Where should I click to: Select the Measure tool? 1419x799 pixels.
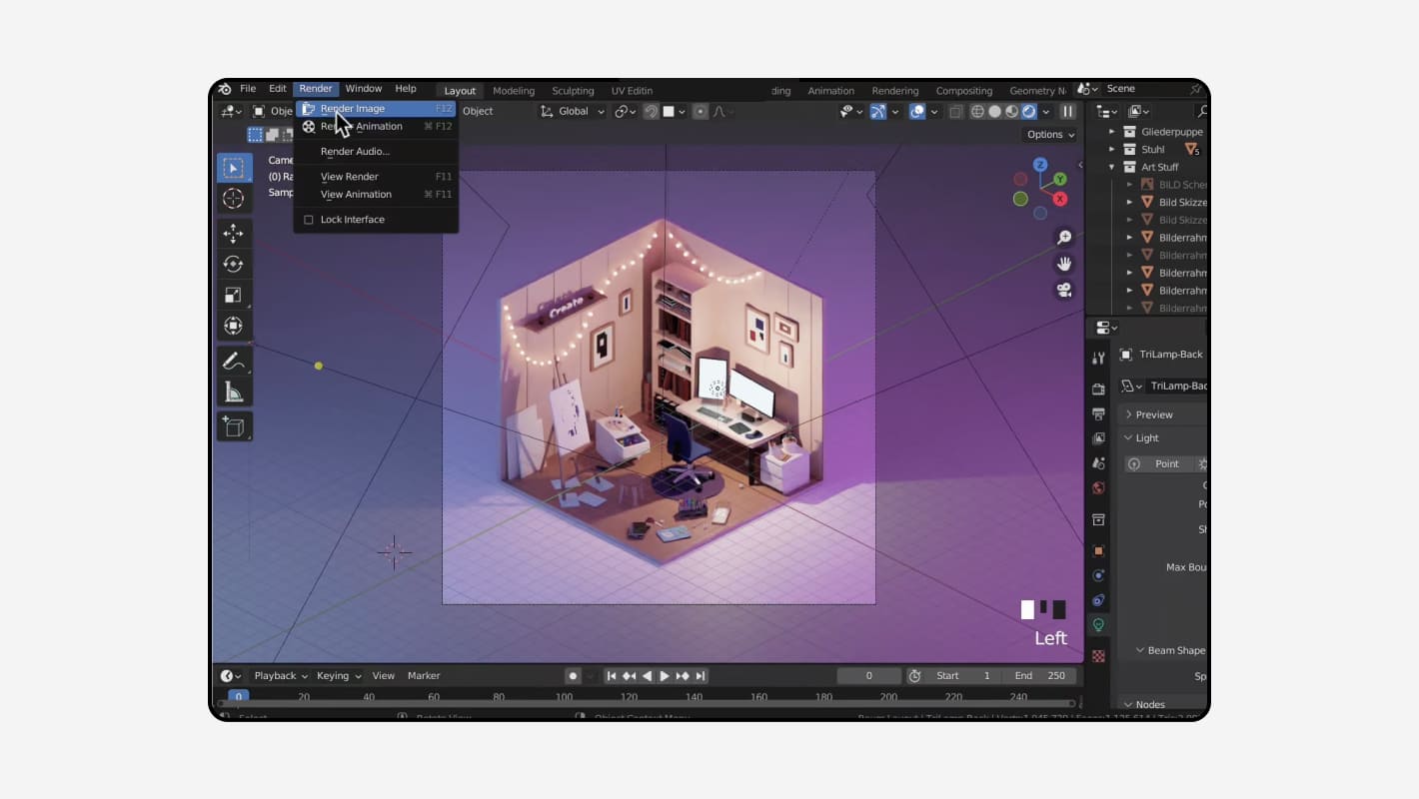(233, 392)
